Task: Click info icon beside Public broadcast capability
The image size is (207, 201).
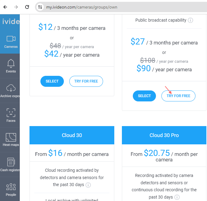Action: pos(190,20)
